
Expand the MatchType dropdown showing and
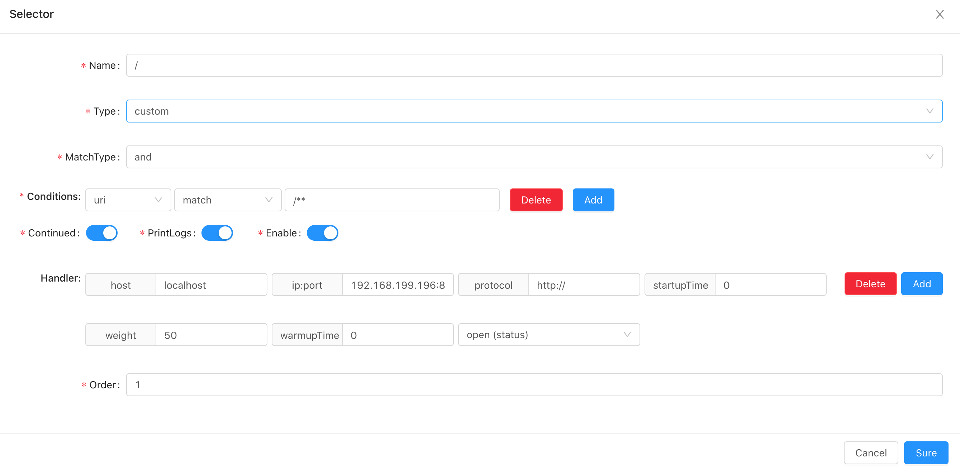pos(534,157)
